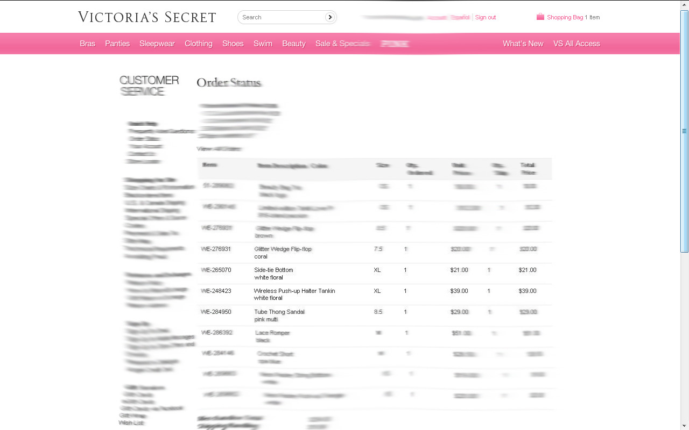
Task: Select size 8.5 in Tube Thong Sandal row
Action: pyautogui.click(x=378, y=312)
